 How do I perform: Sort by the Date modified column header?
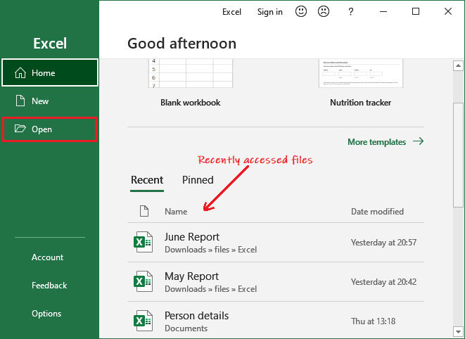coord(377,212)
